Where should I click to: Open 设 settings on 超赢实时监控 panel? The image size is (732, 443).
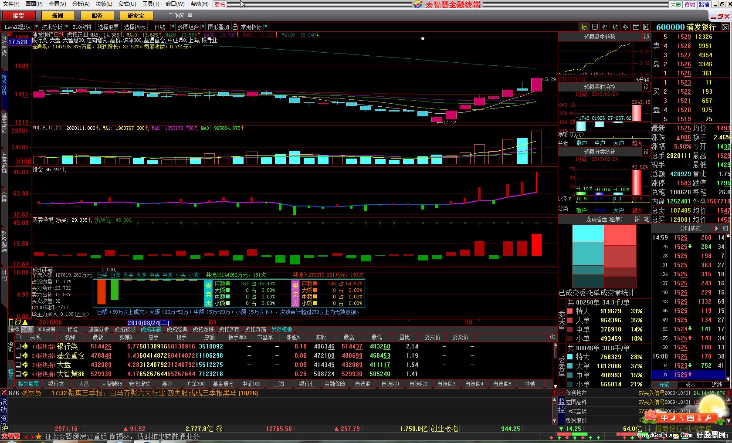[646, 87]
